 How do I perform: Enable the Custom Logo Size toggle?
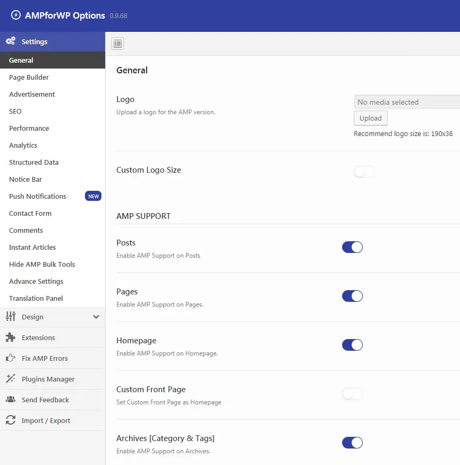[364, 172]
